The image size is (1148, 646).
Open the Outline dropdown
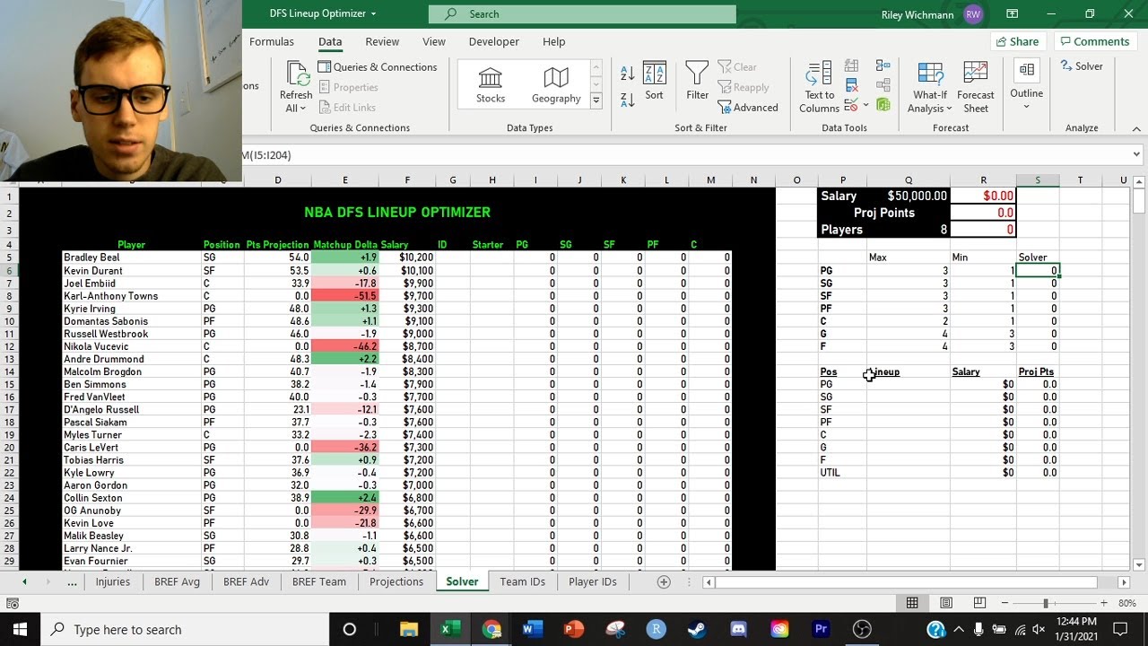[1026, 85]
